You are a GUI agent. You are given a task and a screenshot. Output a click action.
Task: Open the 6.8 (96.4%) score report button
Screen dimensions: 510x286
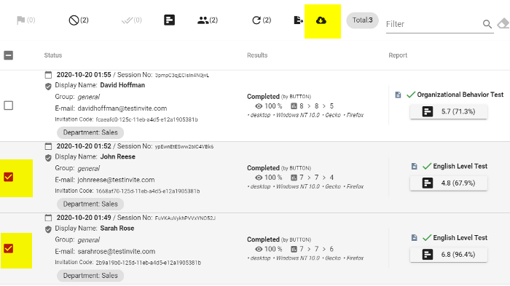click(x=449, y=255)
